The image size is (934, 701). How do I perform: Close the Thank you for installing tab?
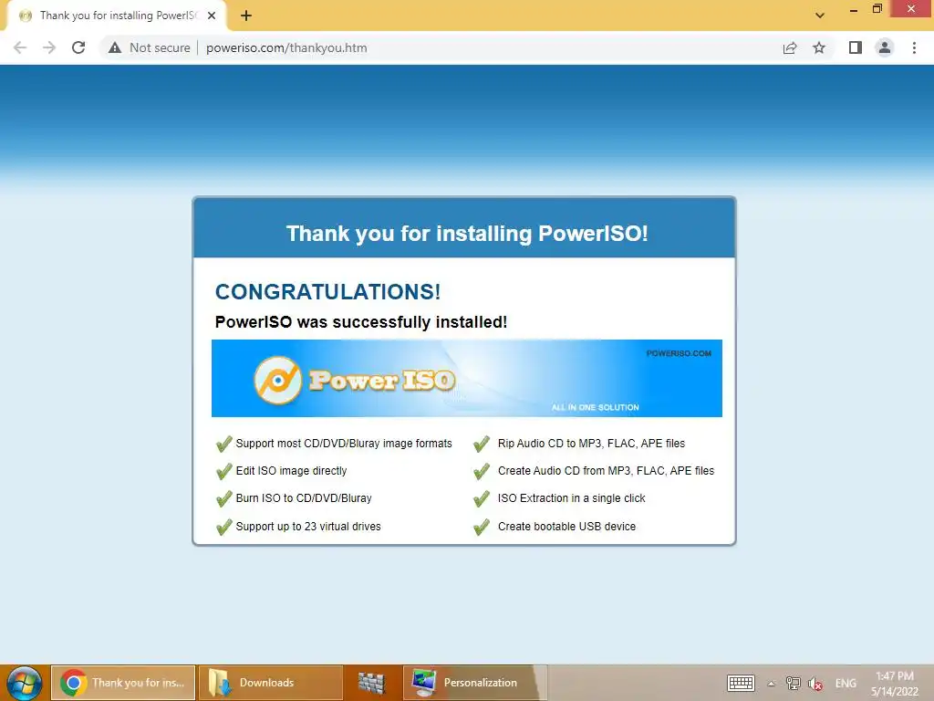[212, 16]
